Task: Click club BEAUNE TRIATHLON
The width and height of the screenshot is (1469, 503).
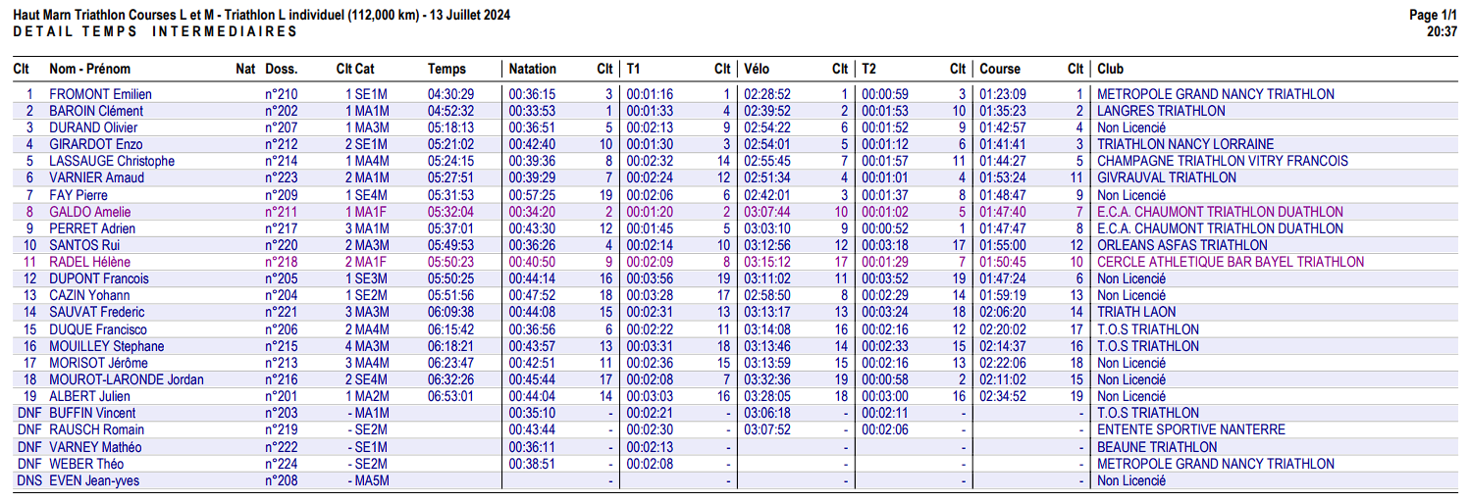Action: [x=1157, y=447]
